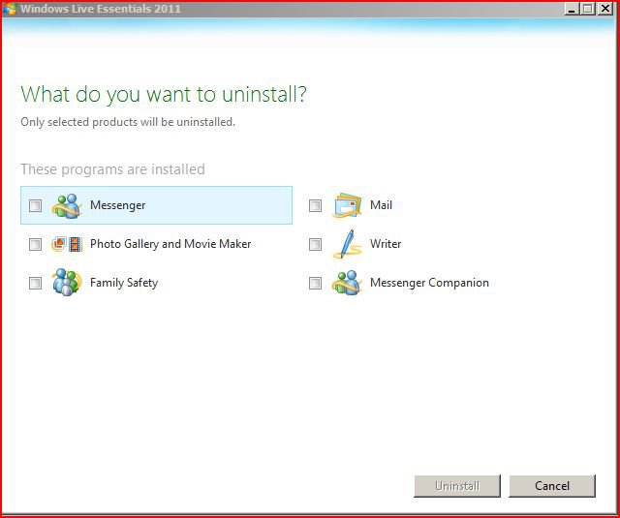Click 'What do you want to uninstall?' heading

point(164,95)
